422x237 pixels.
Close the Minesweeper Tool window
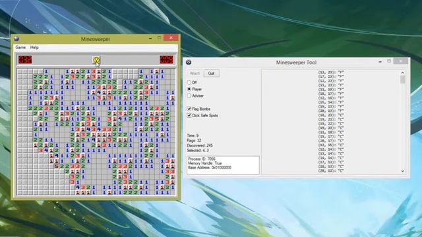pos(401,61)
